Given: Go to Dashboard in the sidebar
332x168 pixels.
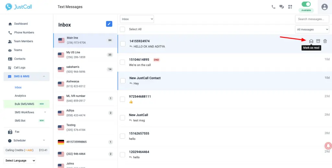Looking at the screenshot, I should [21, 24].
